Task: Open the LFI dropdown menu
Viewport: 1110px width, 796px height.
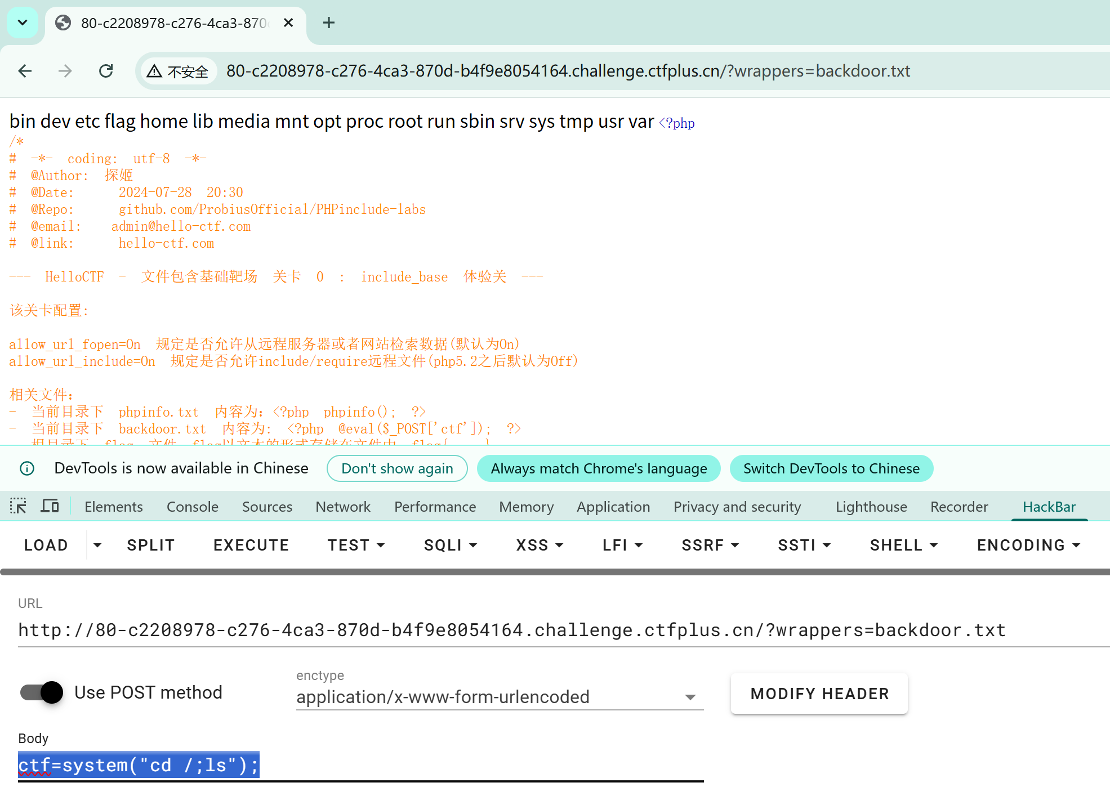Action: (622, 545)
